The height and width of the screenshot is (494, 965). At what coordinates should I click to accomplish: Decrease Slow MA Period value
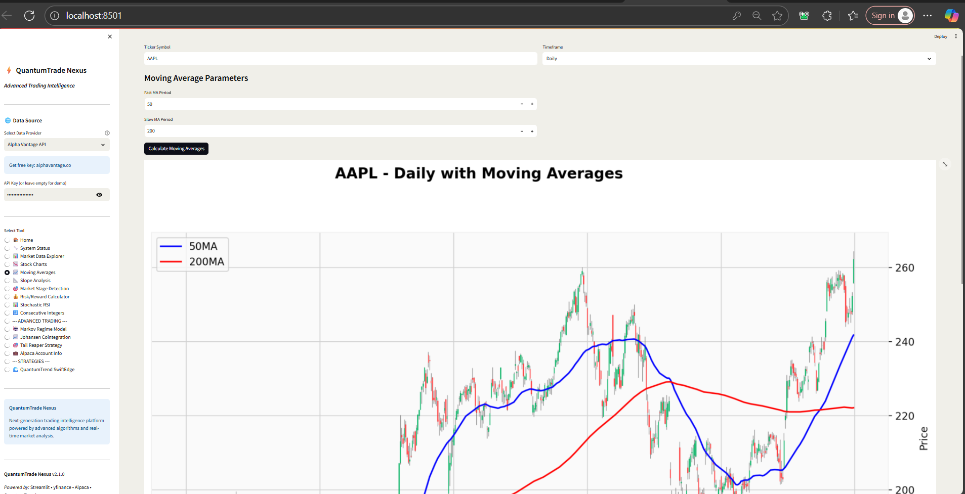(x=522, y=131)
